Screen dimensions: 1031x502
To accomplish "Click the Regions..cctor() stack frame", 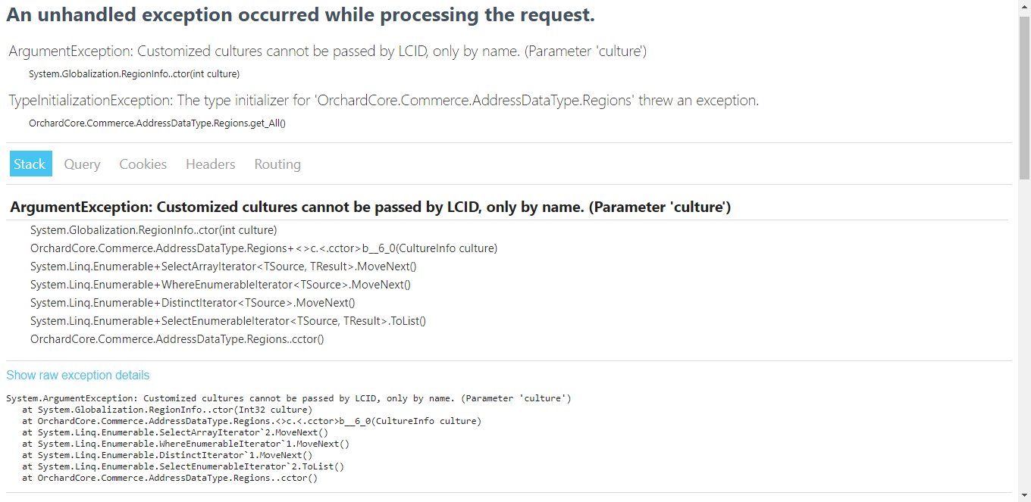I will 176,338.
